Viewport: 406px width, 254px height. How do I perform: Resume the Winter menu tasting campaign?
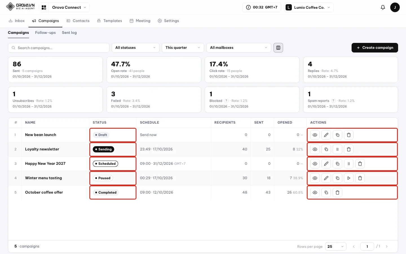coord(349,178)
